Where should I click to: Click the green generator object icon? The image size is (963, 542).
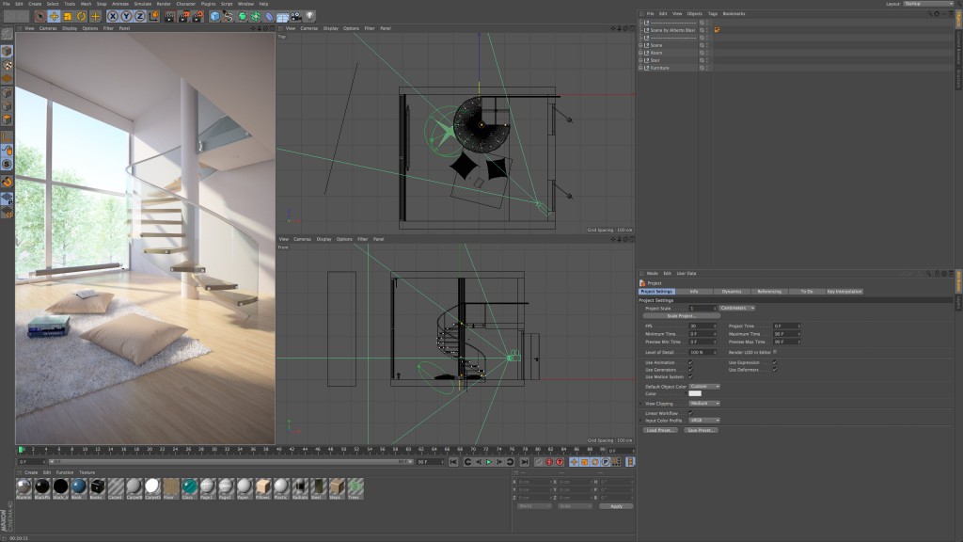click(242, 17)
